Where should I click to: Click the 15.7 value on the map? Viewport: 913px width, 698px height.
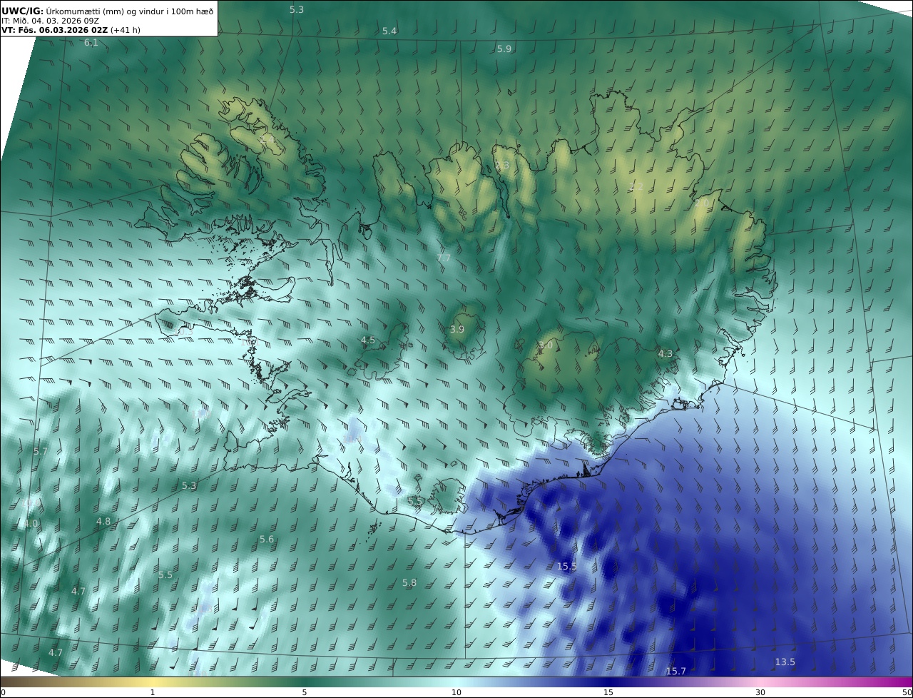pyautogui.click(x=676, y=672)
